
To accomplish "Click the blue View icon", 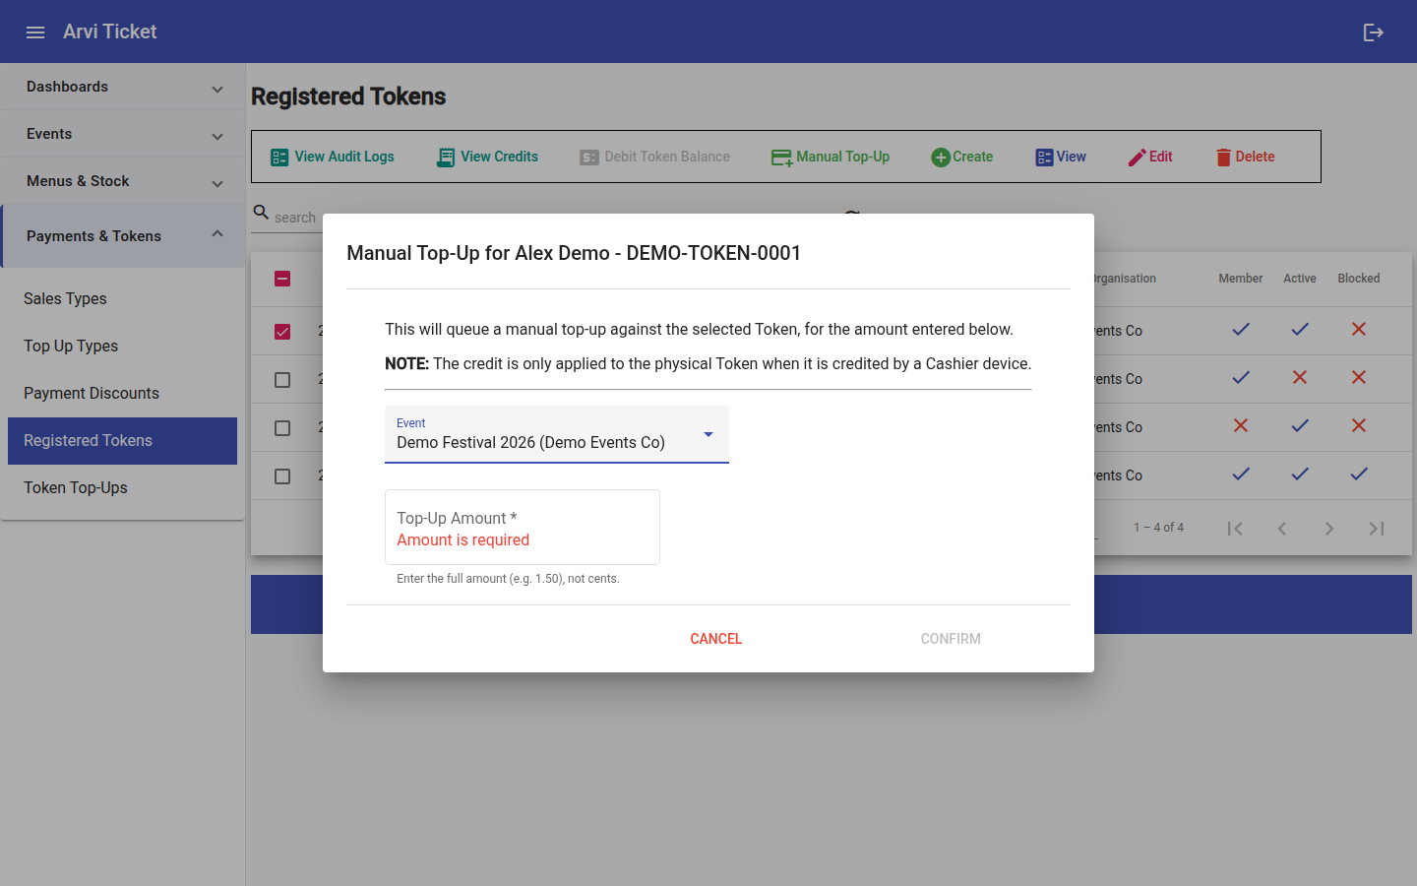I will pyautogui.click(x=1044, y=158).
